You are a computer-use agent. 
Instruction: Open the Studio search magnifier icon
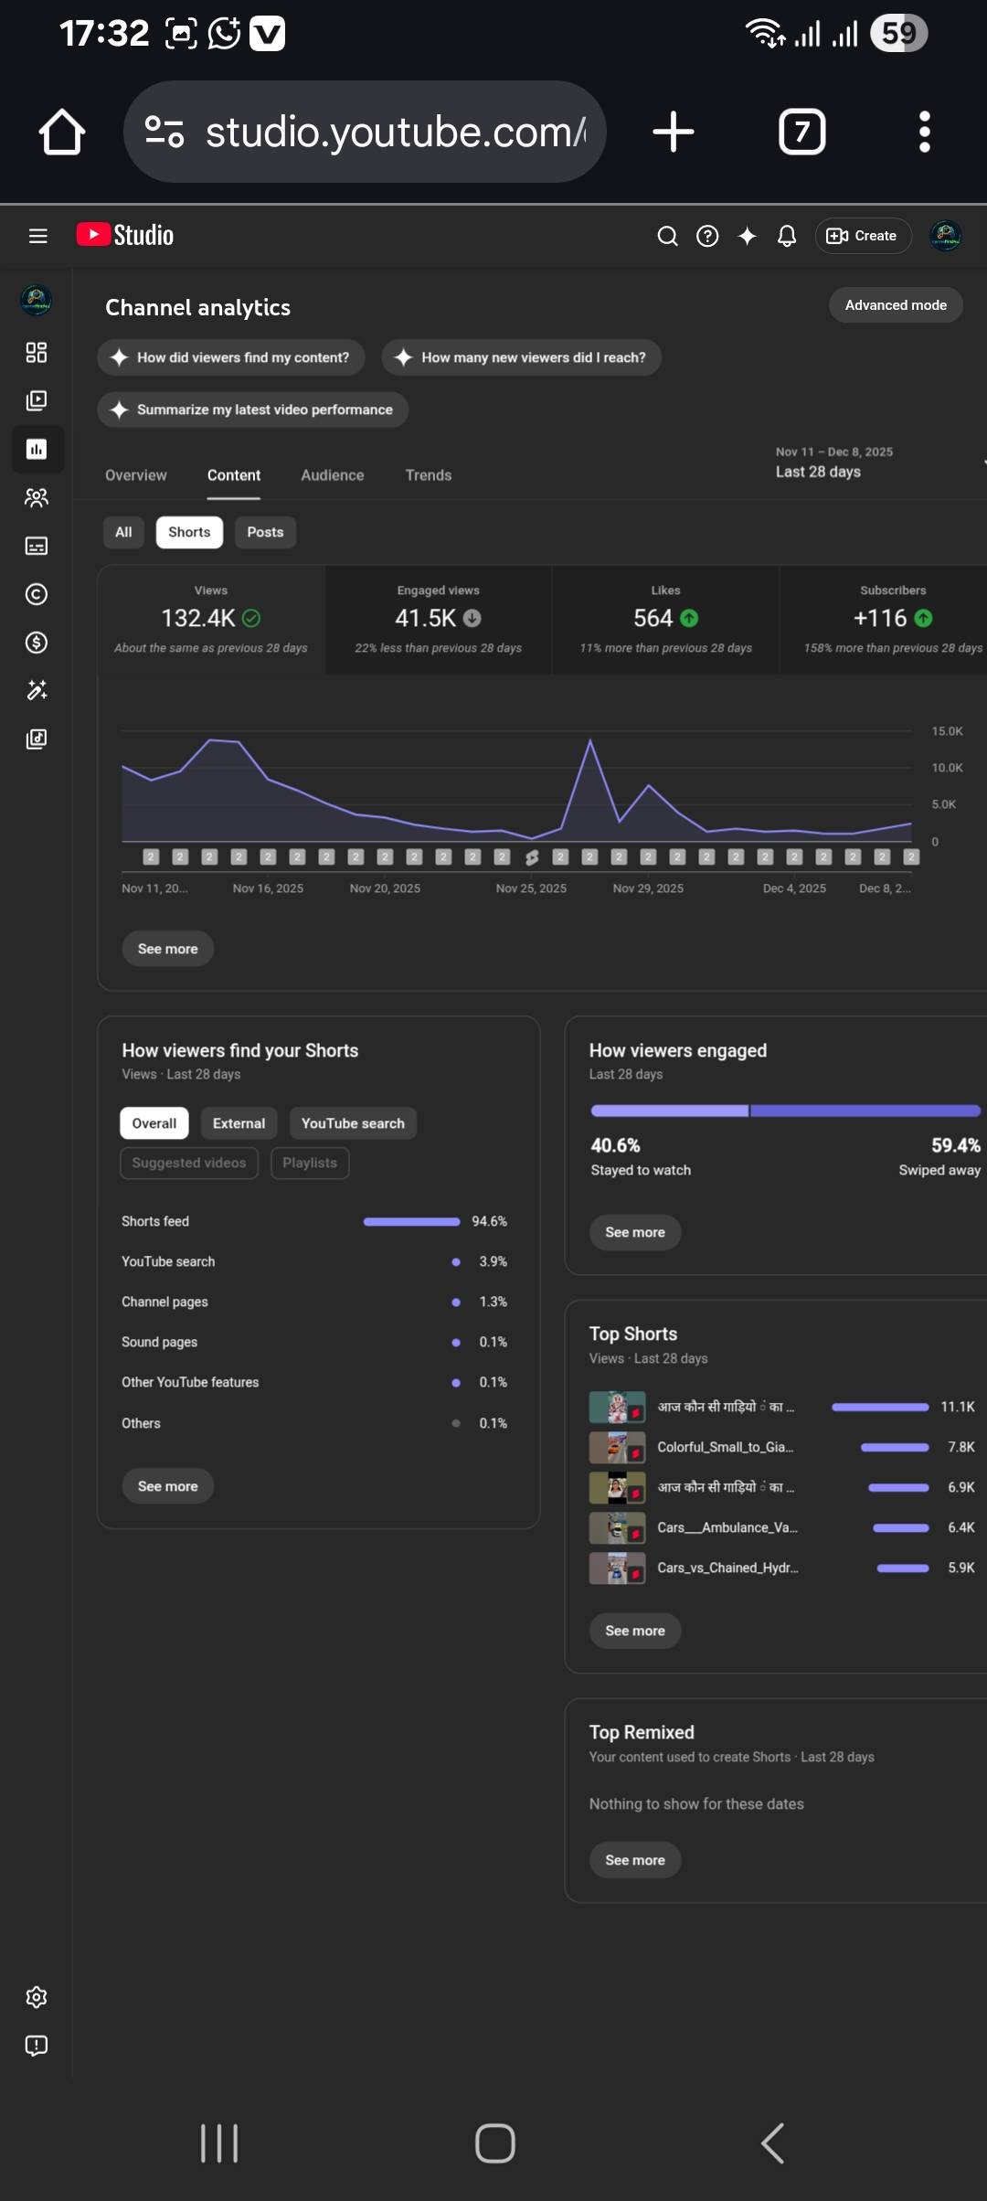click(x=667, y=236)
